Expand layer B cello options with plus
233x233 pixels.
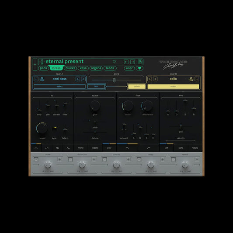click(x=197, y=79)
